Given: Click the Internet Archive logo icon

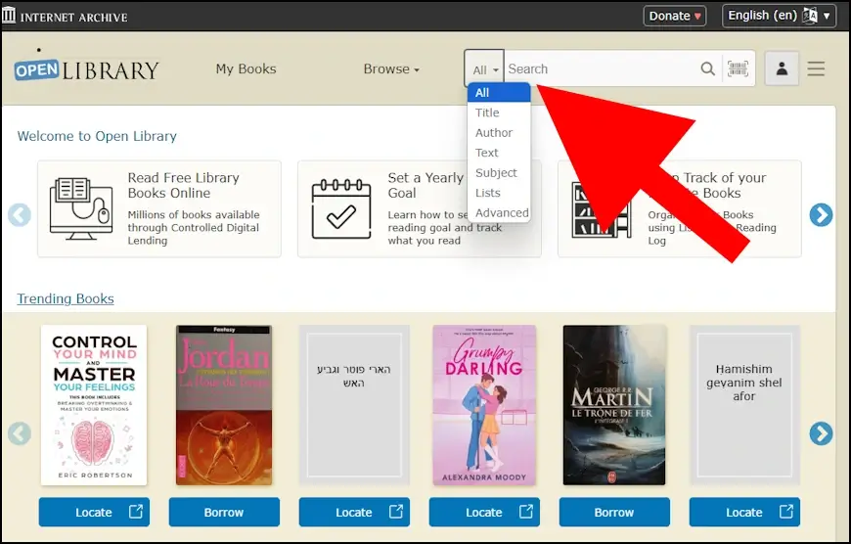Looking at the screenshot, I should [9, 16].
